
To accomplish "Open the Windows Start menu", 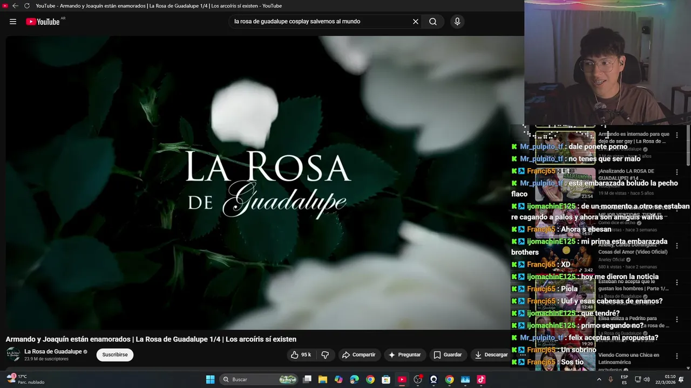I will pos(211,379).
